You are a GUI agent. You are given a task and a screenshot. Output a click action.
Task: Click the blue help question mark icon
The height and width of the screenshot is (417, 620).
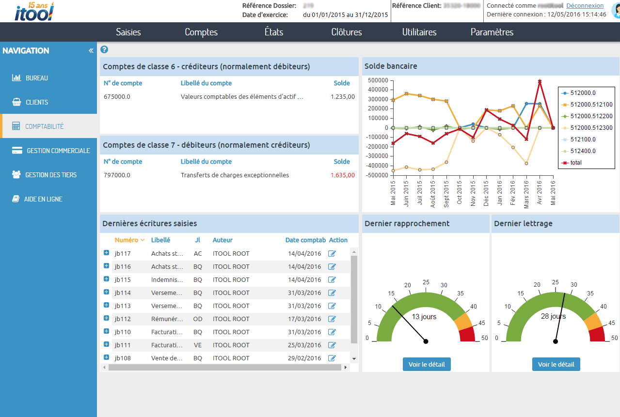104,49
